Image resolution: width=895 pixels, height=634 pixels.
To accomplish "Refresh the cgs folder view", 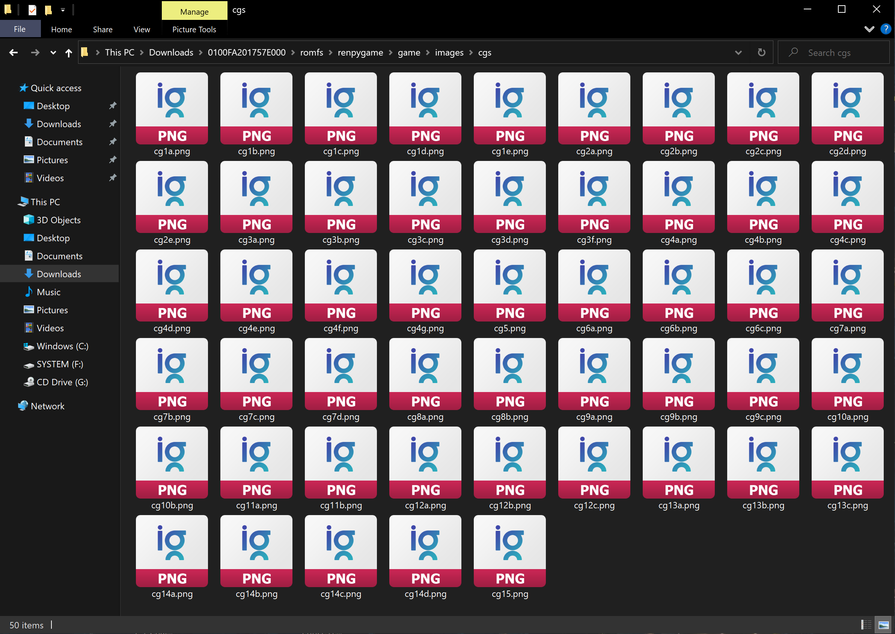I will tap(761, 52).
